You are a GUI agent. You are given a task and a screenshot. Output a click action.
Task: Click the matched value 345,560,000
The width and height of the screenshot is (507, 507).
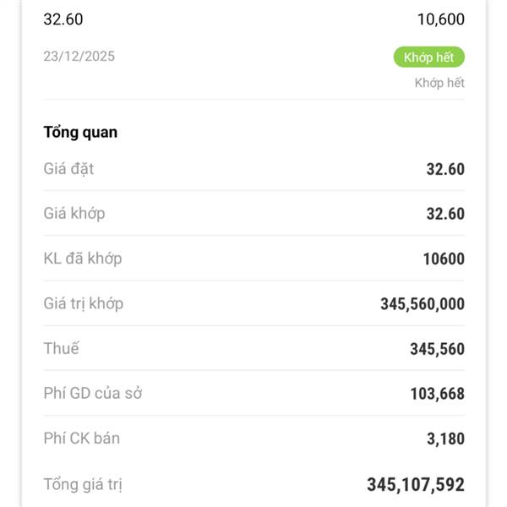(x=422, y=303)
